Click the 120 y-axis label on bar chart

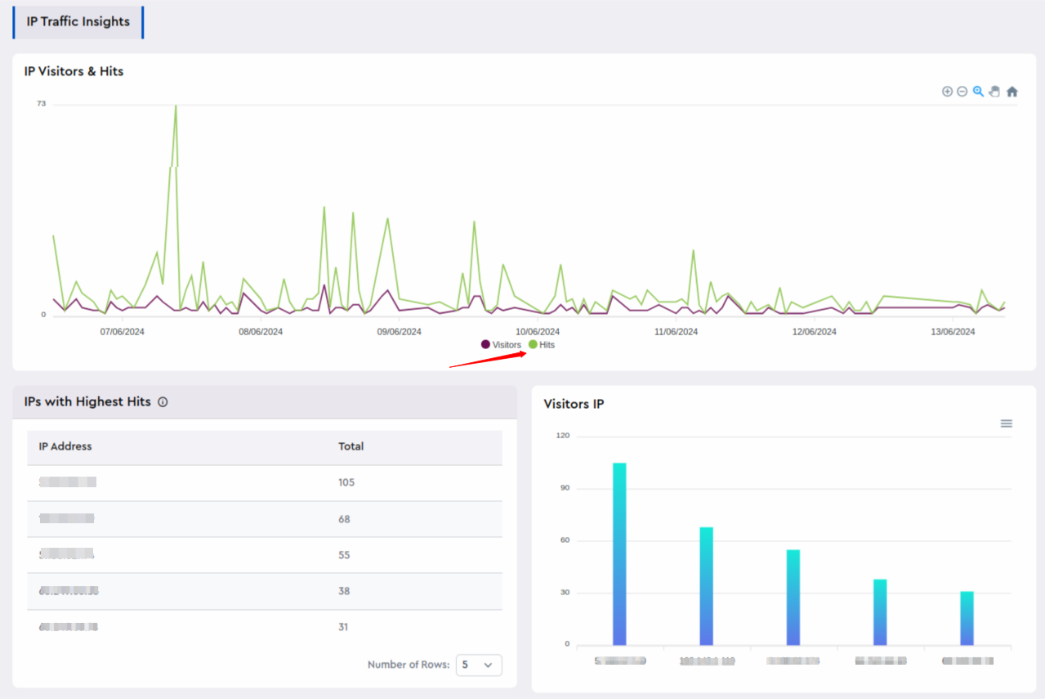tap(562, 436)
